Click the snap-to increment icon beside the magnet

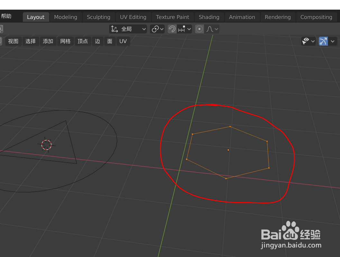point(182,29)
